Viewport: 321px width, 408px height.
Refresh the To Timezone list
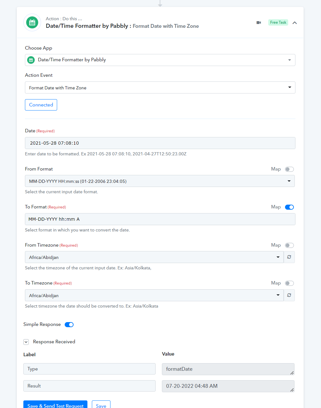289,295
